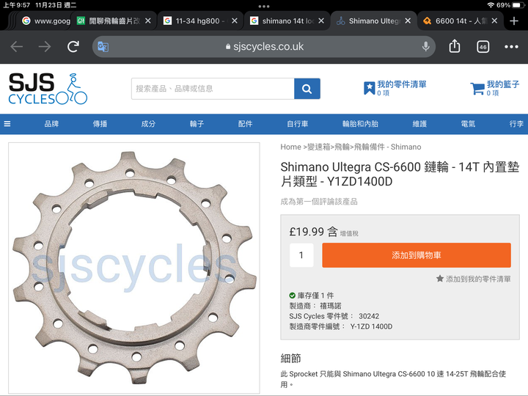Select the SJS part number 30242

click(369, 316)
